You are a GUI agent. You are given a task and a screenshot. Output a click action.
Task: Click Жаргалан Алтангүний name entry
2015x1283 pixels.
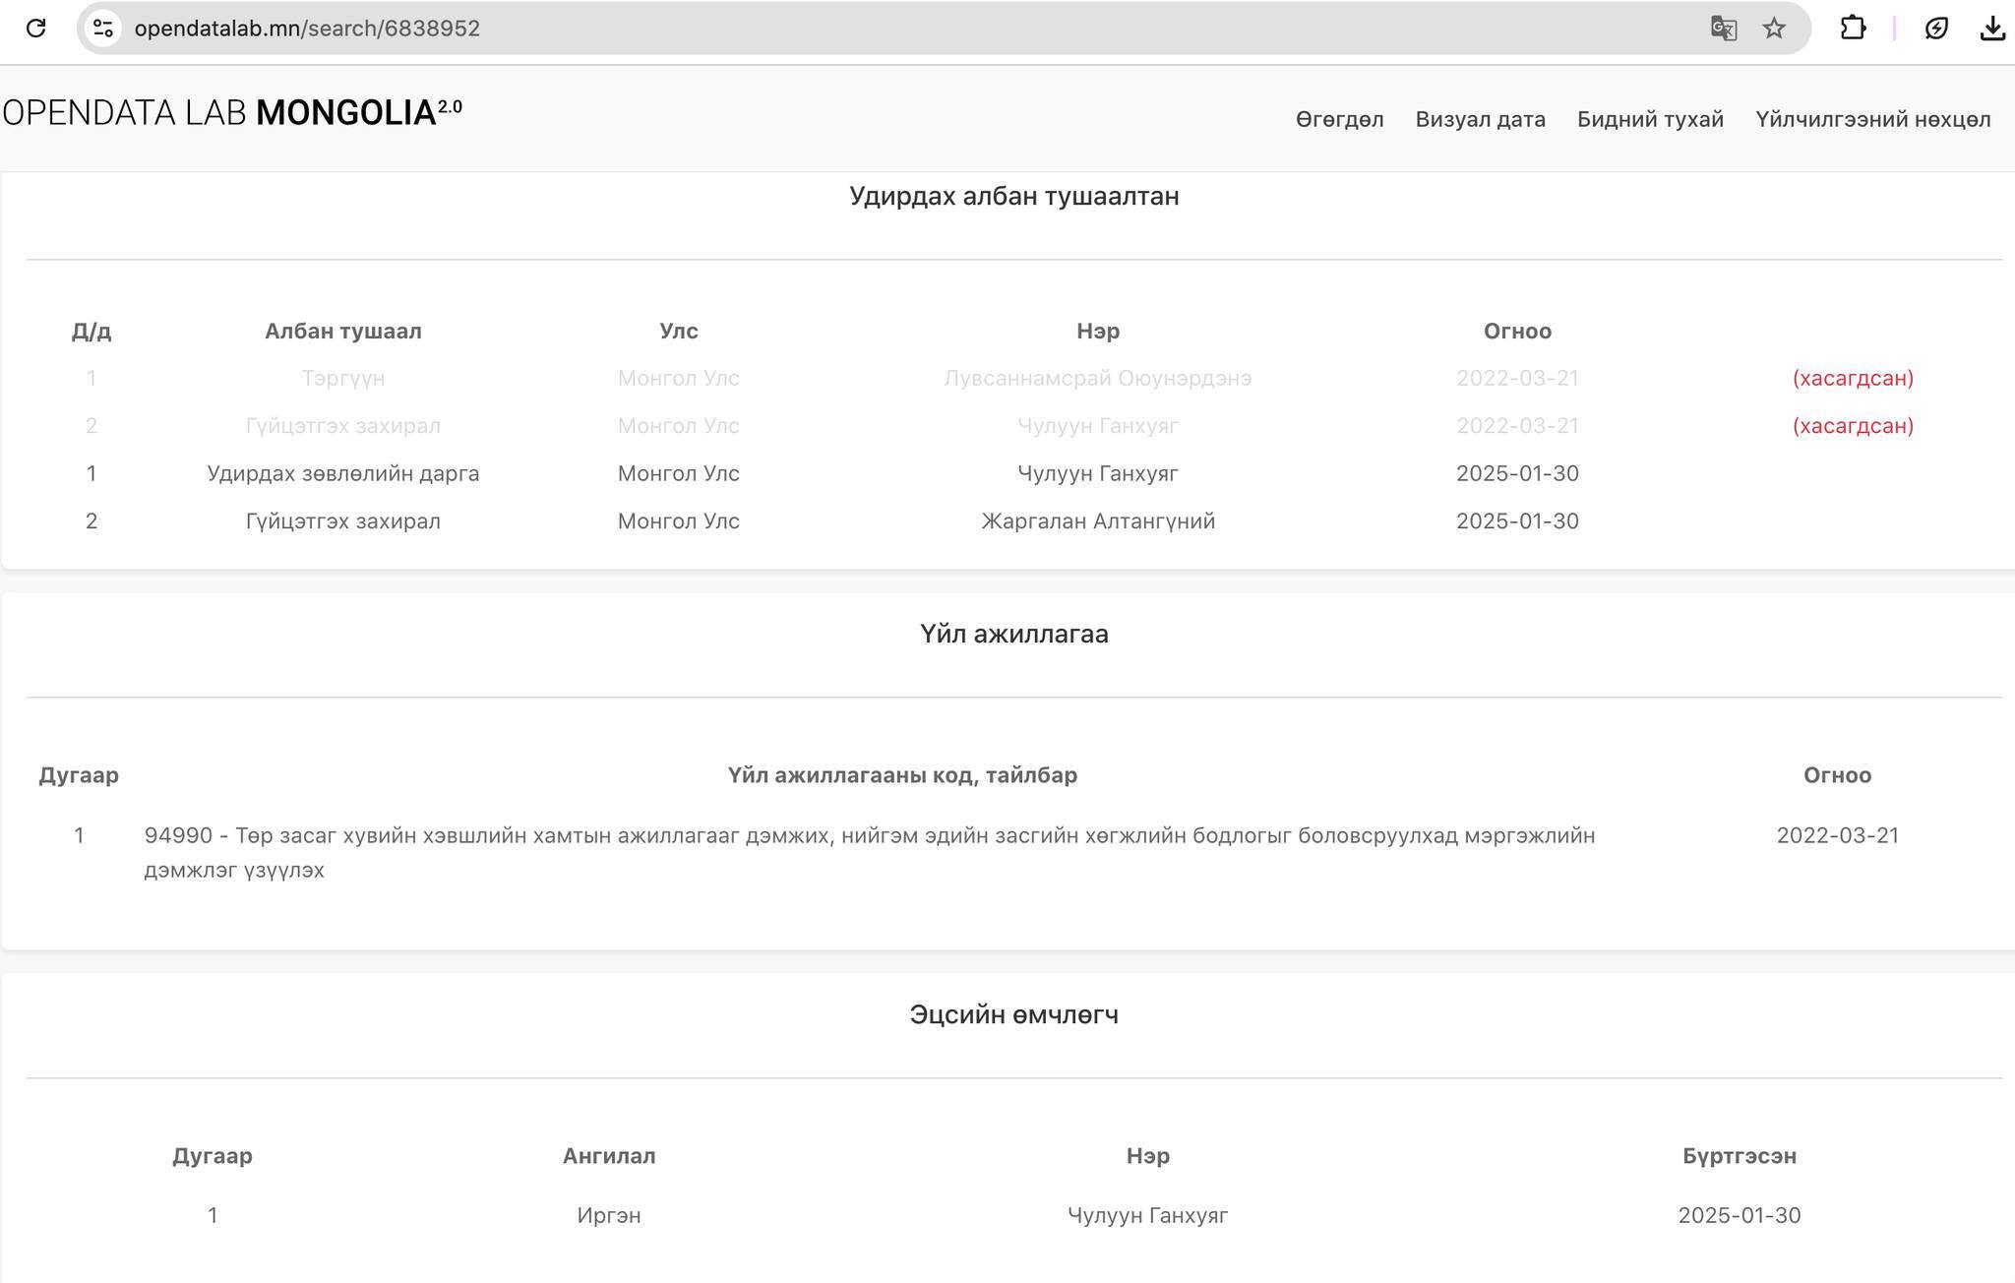pos(1097,521)
